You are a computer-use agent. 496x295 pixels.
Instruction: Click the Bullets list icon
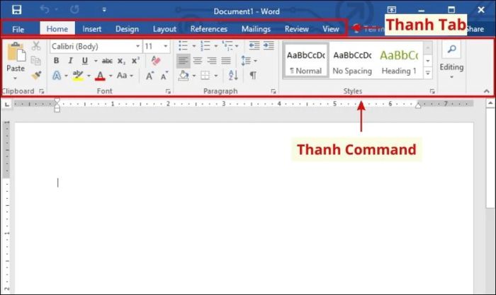tap(183, 45)
